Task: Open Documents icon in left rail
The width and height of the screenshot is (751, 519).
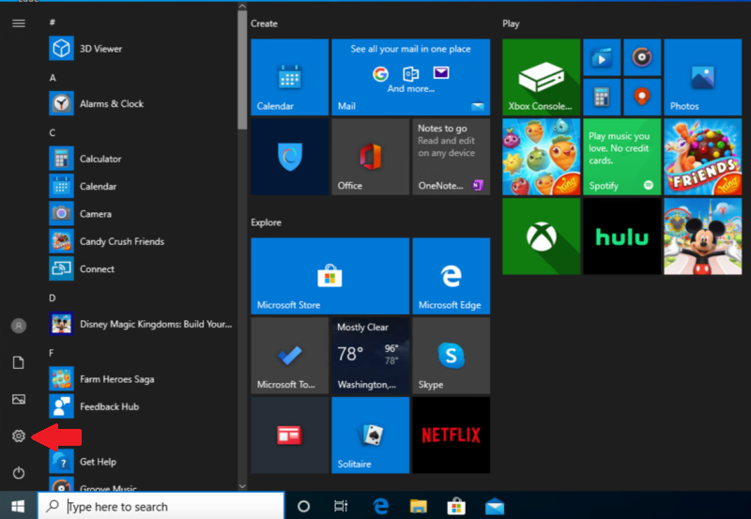Action: 18,362
